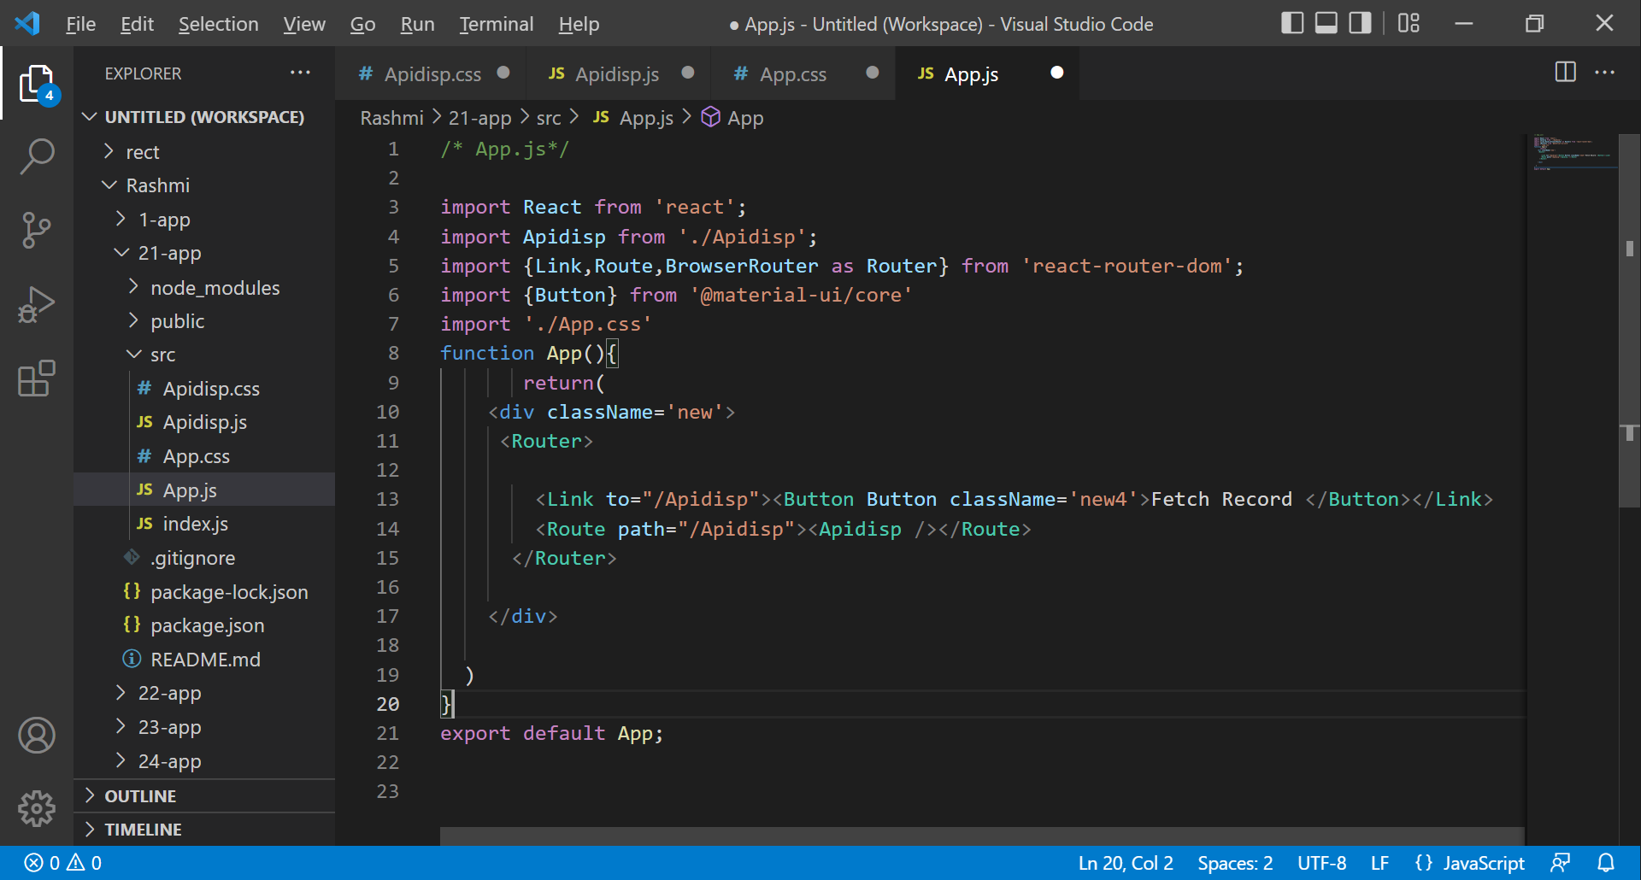Select src in the breadcrumb path
The width and height of the screenshot is (1641, 880).
[x=549, y=118]
